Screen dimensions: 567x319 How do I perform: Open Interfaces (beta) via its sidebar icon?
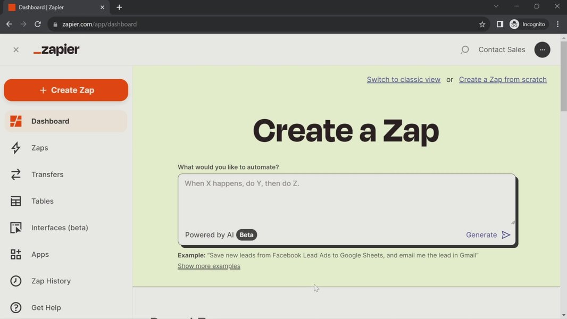click(16, 228)
